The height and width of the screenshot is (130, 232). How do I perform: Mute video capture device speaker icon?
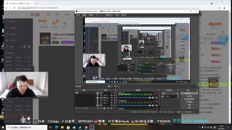click(x=153, y=105)
